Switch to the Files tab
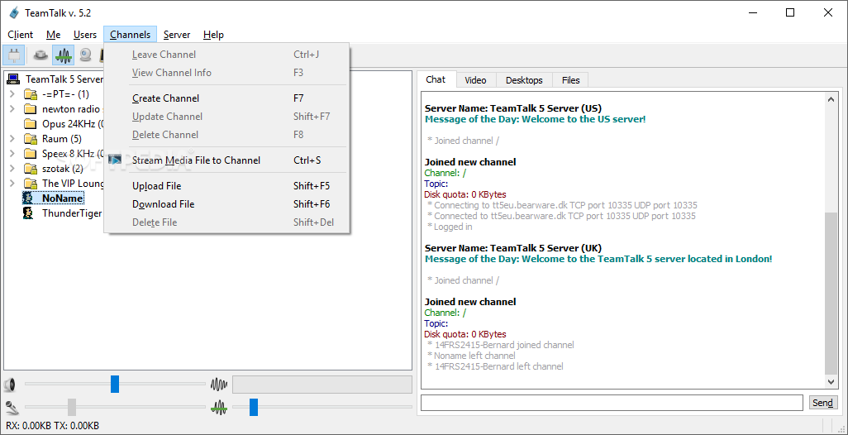Viewport: 848px width, 435px height. coord(570,80)
